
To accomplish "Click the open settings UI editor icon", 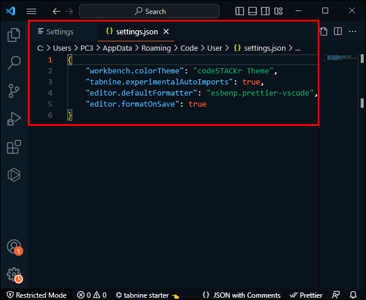I will (x=324, y=31).
